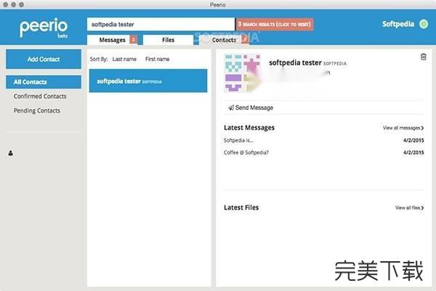Viewport: 436px width, 291px height.
Task: Click the 4/2/2015 date of Coffee message
Action: (413, 153)
